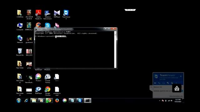Screen dimensions: 200x112
Task: Launch KMPlayer from the desktop
Action: (x=57, y=14)
